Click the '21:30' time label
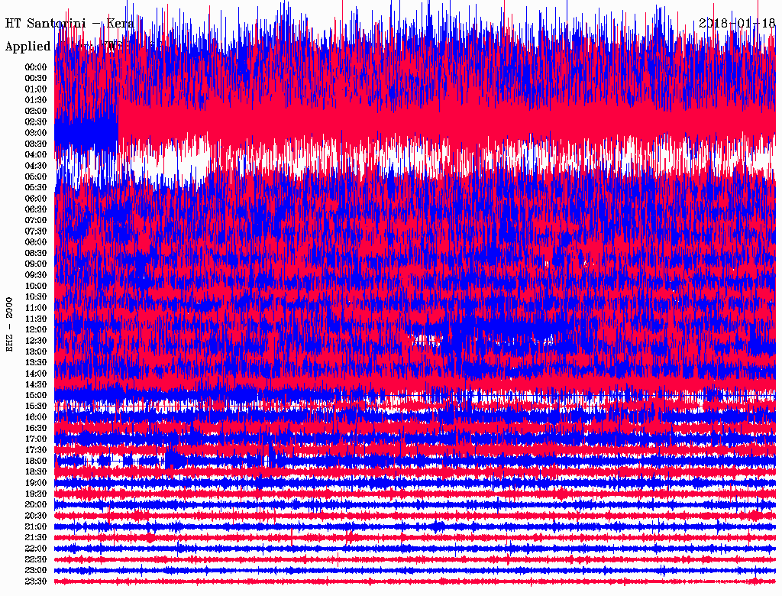 pos(36,538)
